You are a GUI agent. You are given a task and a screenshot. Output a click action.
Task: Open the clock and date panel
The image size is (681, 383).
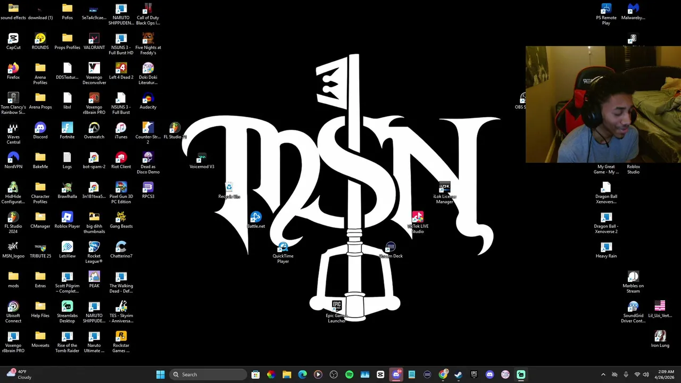pyautogui.click(x=666, y=374)
